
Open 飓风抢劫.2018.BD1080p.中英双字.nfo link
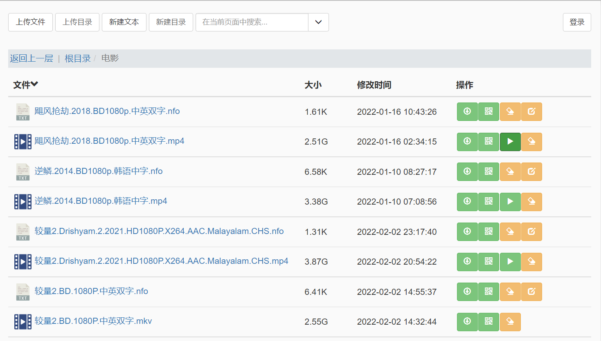point(107,111)
